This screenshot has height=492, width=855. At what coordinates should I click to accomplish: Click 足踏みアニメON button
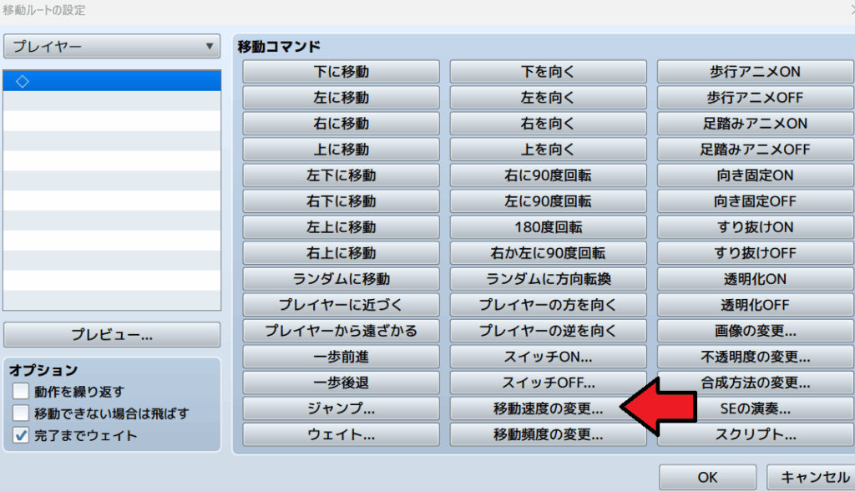(756, 124)
